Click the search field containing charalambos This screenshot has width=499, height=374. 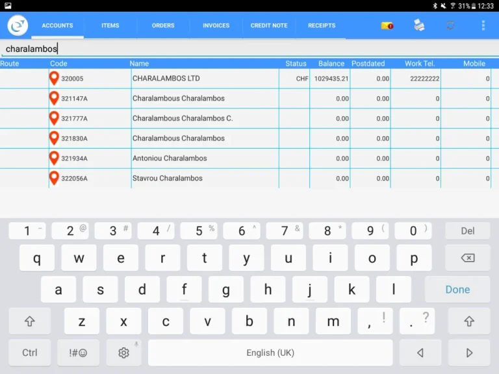[x=249, y=49]
